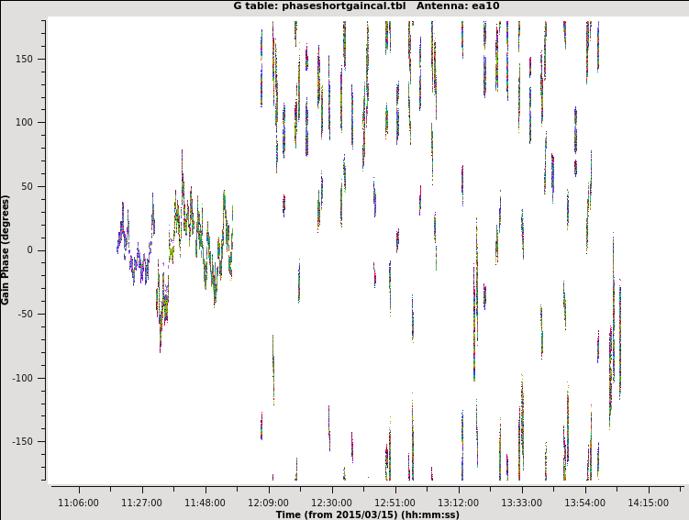Click the 13:33:00 time tick label

click(x=521, y=503)
